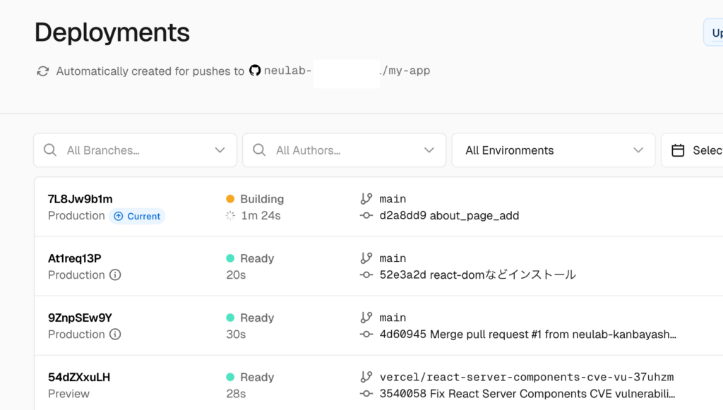The height and width of the screenshot is (410, 723).
Task: Click the Building status of the top deployment
Action: (261, 199)
